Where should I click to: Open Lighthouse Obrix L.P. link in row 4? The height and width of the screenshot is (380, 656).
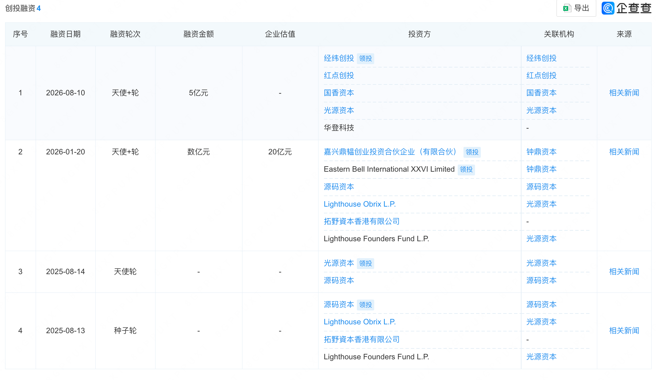pyautogui.click(x=360, y=322)
